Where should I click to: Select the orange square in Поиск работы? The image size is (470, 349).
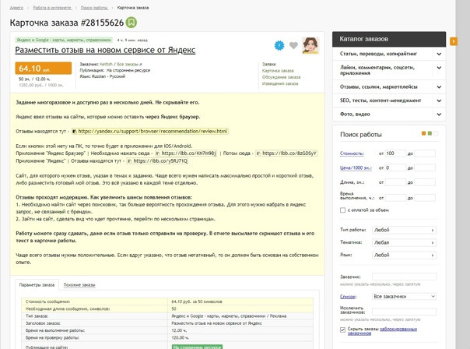tap(423, 133)
